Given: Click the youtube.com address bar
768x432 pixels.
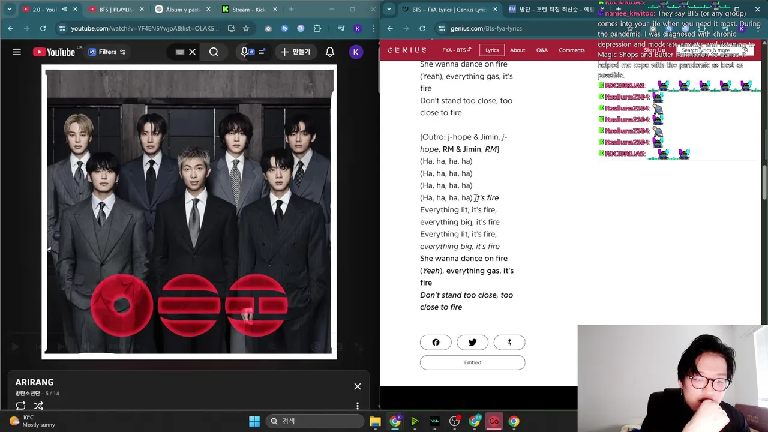Looking at the screenshot, I should [144, 28].
